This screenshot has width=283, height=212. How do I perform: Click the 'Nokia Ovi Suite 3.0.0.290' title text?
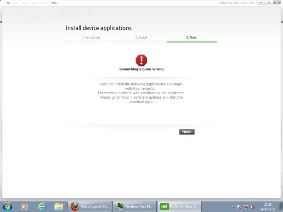[236, 3]
